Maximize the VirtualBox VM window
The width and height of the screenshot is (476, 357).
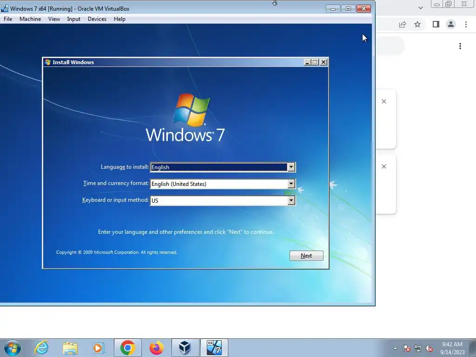348,9
